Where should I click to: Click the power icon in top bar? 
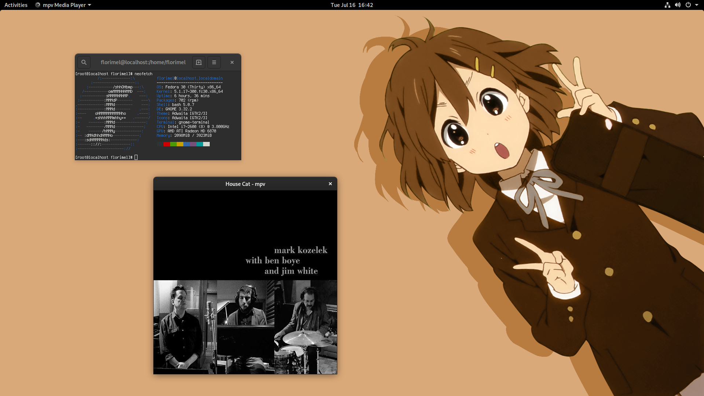coord(688,5)
